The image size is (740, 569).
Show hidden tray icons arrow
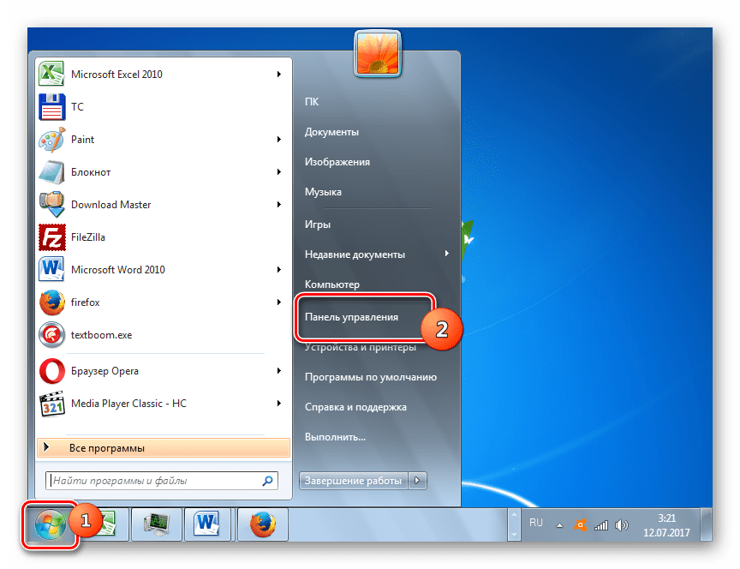click(x=560, y=524)
